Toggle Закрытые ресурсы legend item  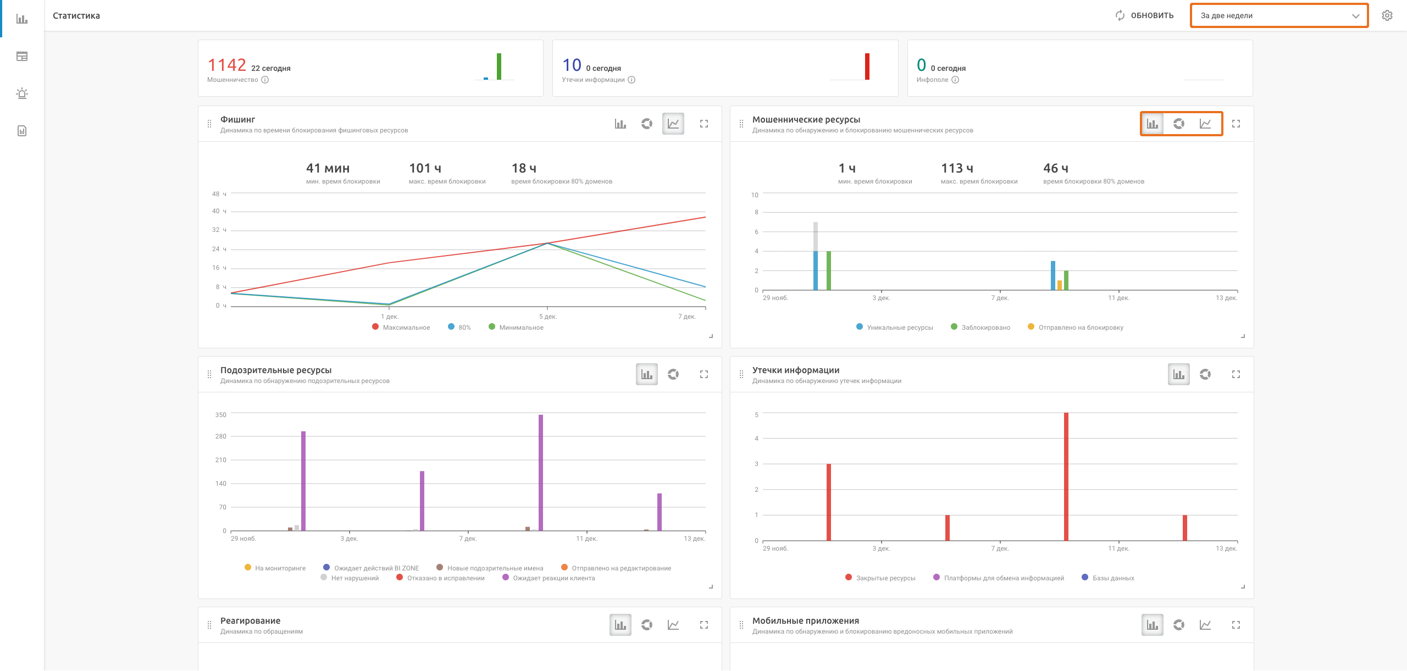pyautogui.click(x=880, y=578)
